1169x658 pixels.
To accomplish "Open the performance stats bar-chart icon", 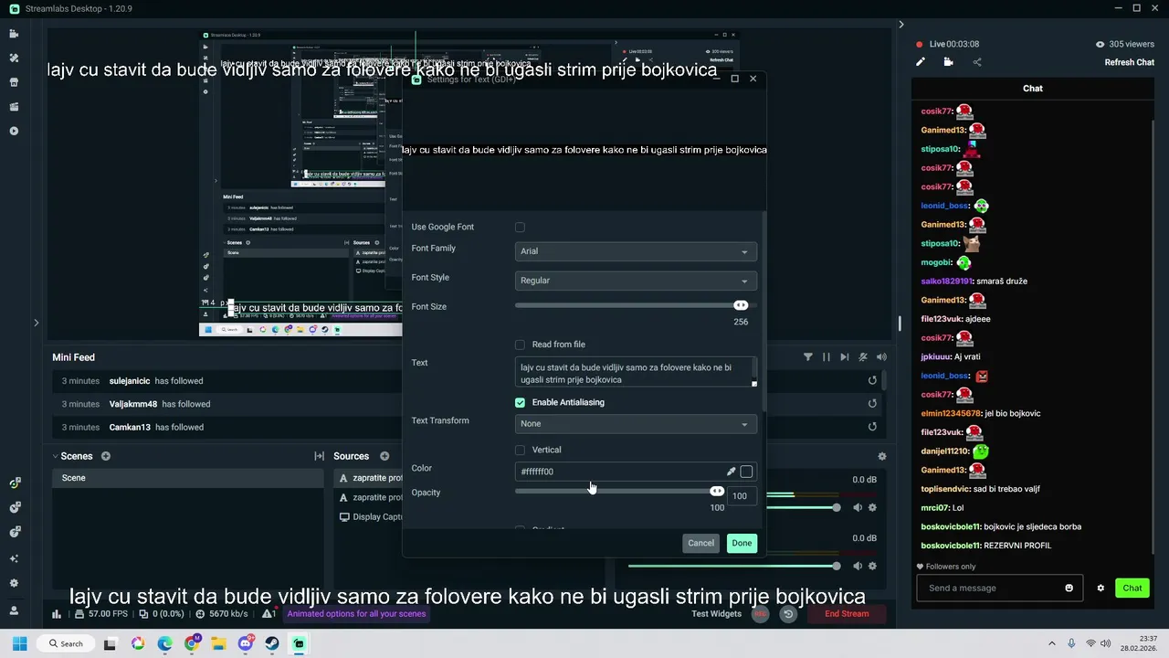I will 57,614.
